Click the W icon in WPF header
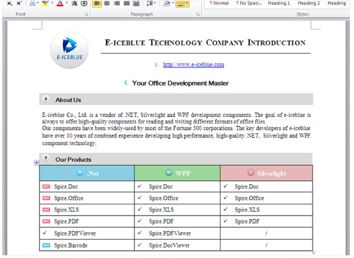This screenshot has height=258, width=354. tap(168, 172)
